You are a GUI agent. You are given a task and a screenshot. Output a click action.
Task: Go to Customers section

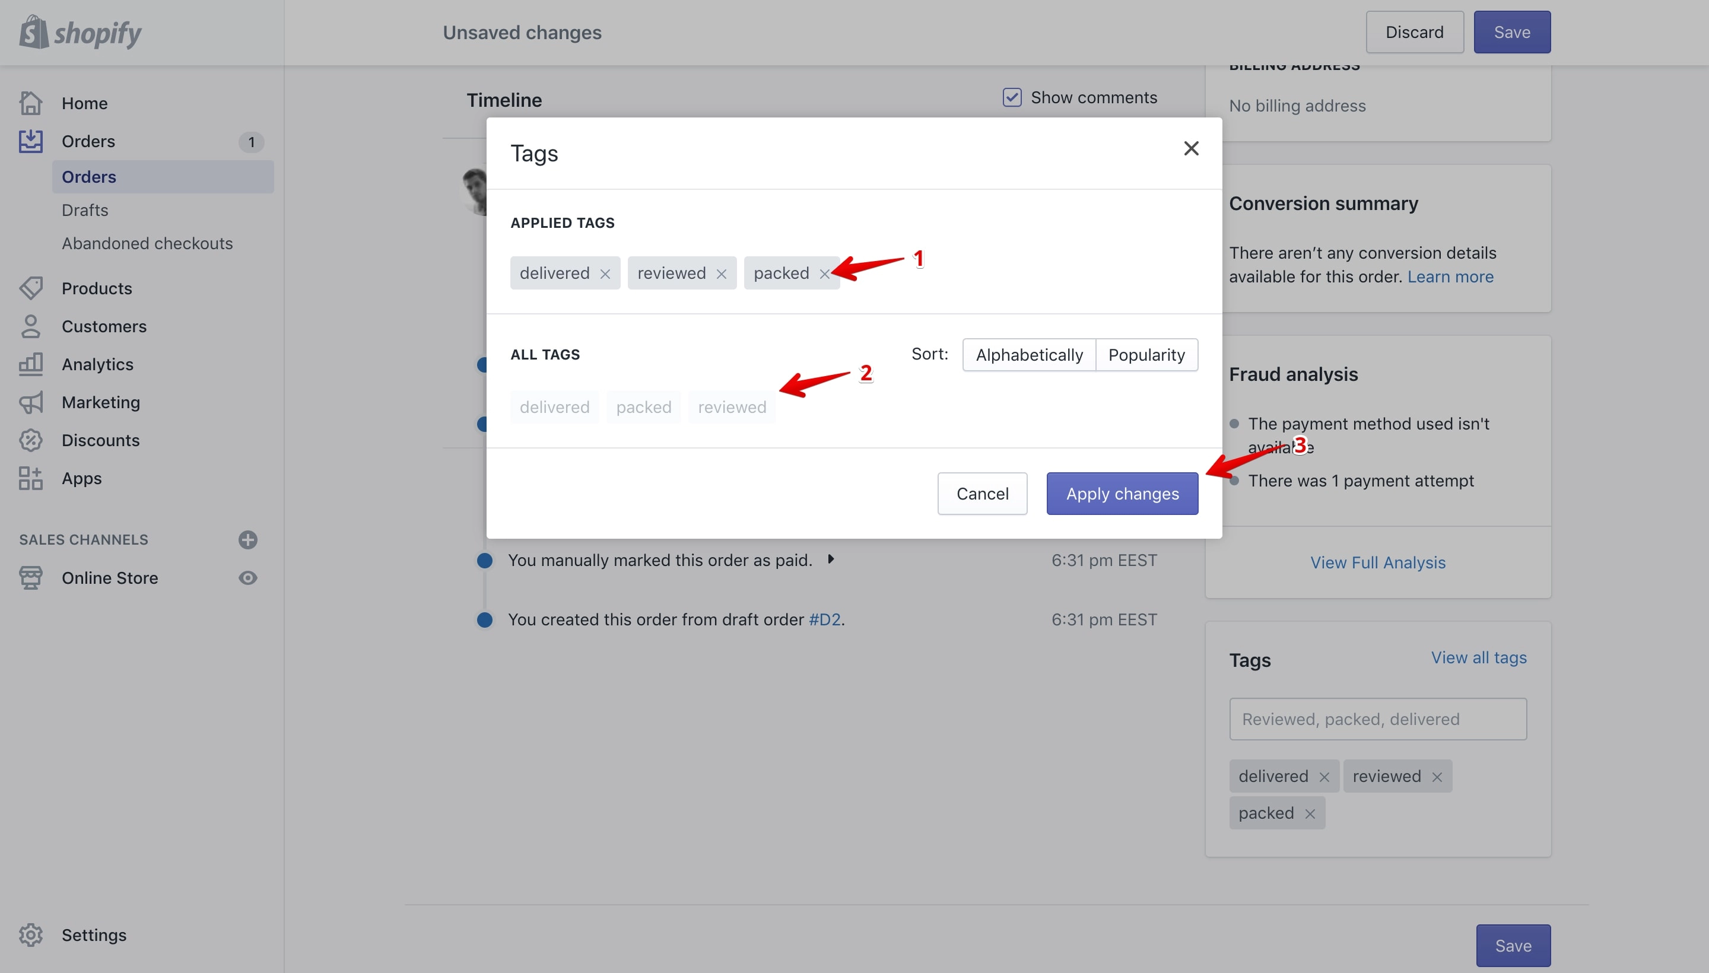coord(104,327)
